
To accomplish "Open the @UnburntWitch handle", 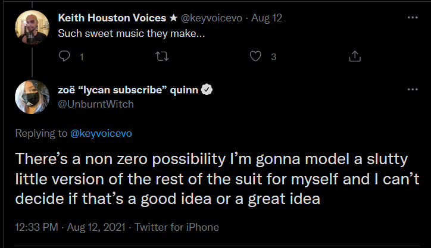I will click(96, 104).
